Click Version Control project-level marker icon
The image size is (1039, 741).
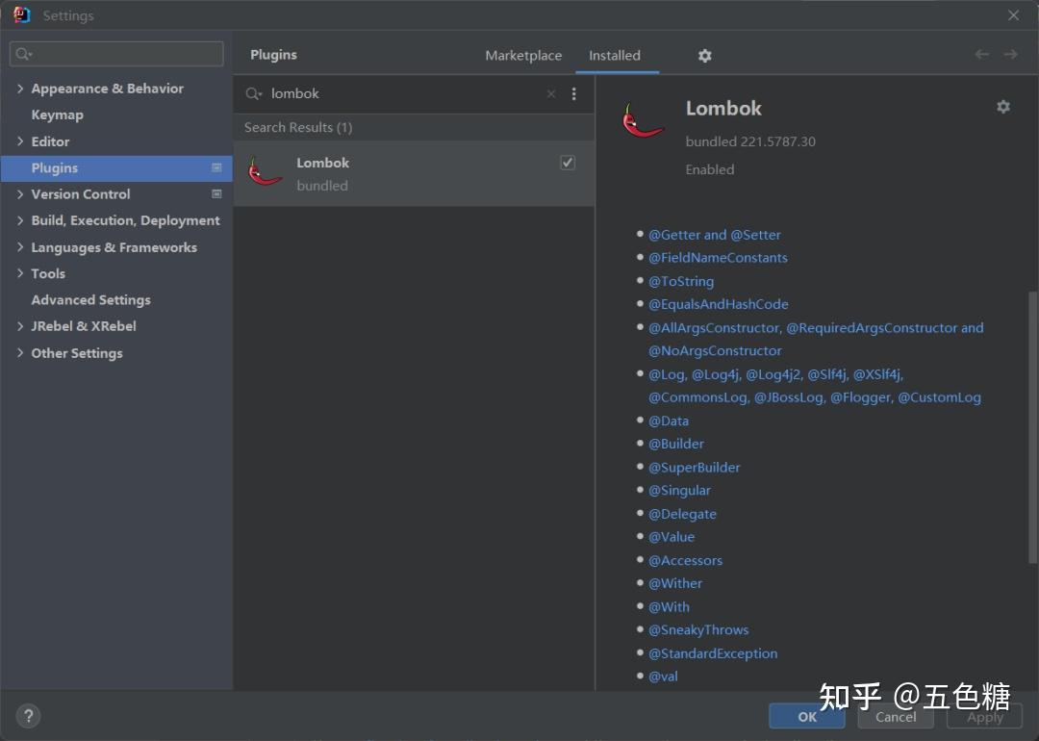(x=216, y=193)
